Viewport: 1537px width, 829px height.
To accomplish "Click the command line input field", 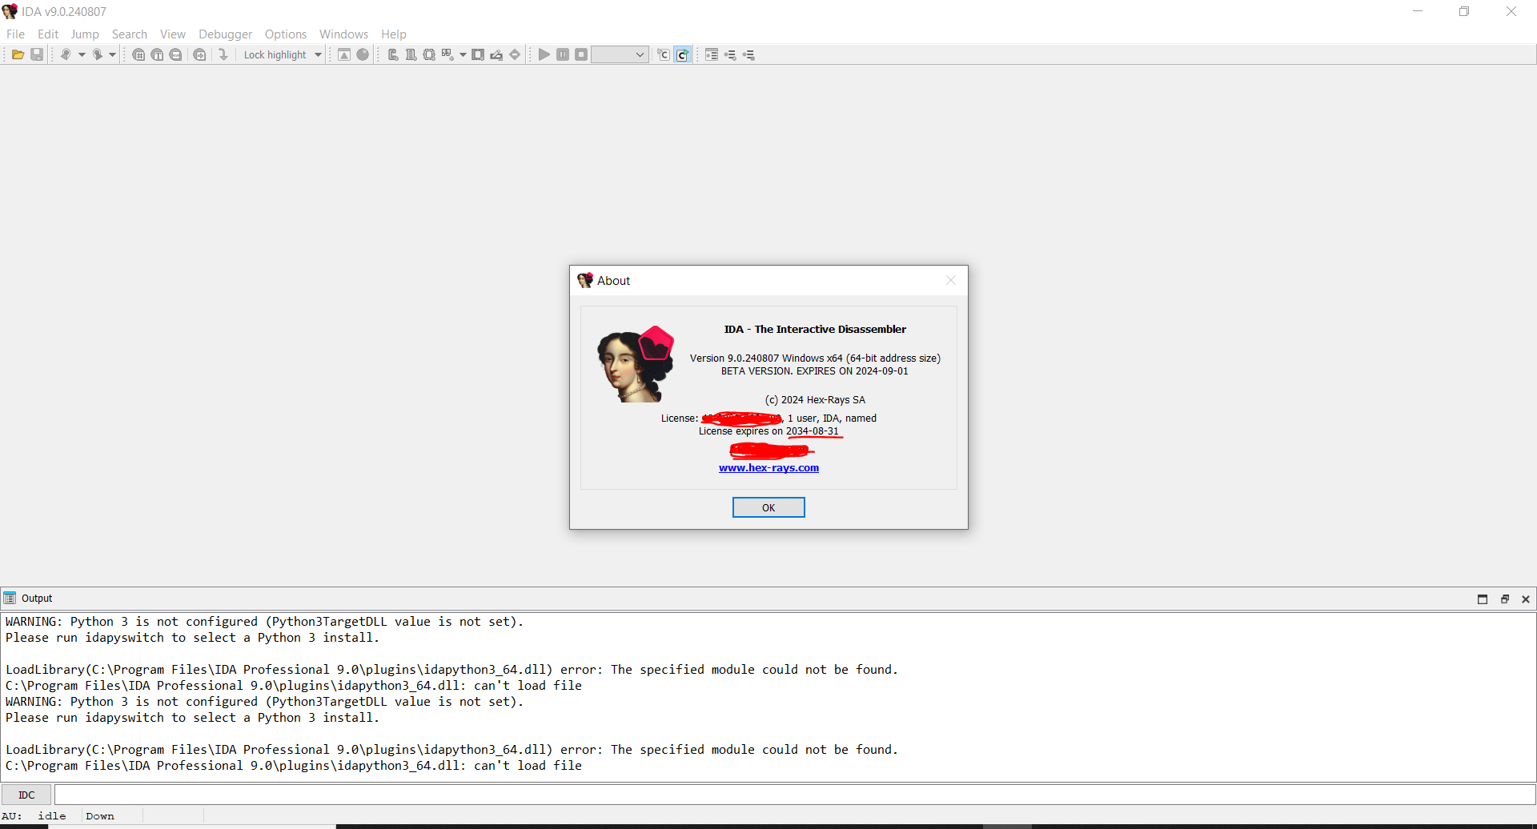I will (x=794, y=795).
